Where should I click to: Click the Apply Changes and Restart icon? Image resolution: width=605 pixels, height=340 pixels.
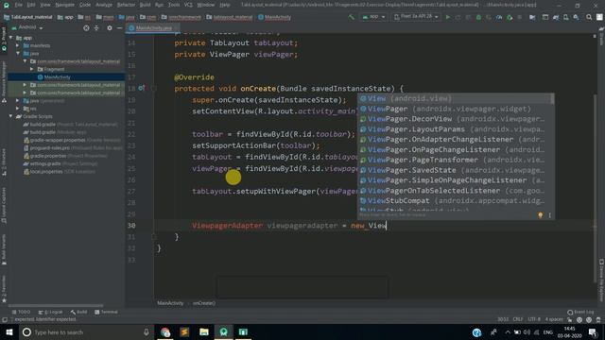pos(458,17)
